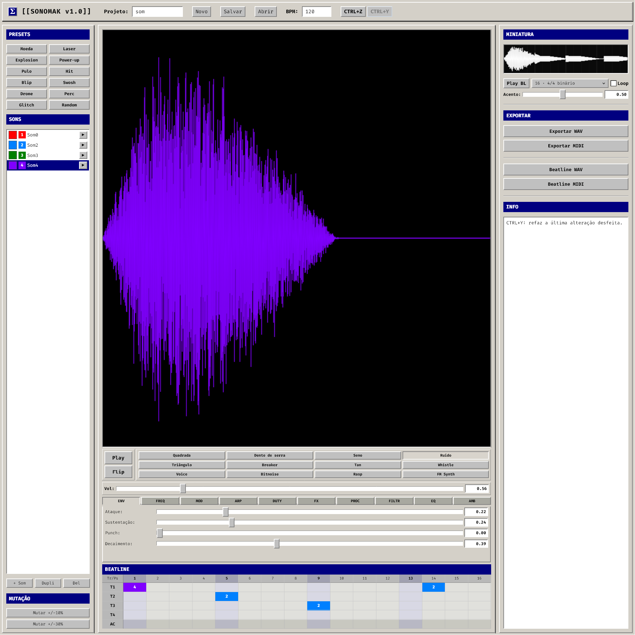The height and width of the screenshot is (635, 635).
Task: Click the BPM input field
Action: (x=317, y=12)
